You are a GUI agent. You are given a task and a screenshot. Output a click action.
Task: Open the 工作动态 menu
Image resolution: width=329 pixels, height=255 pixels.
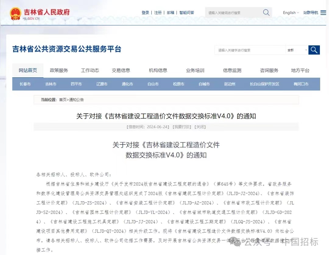[90, 70]
